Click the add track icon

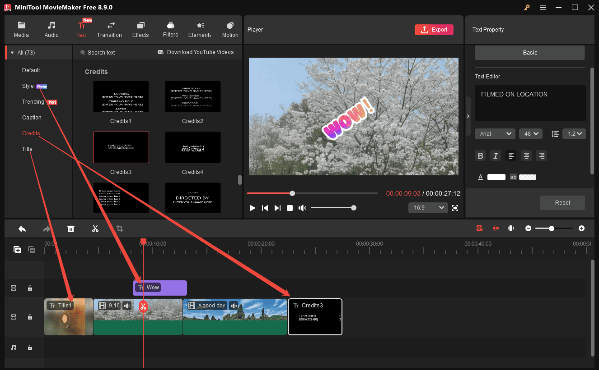(x=17, y=250)
